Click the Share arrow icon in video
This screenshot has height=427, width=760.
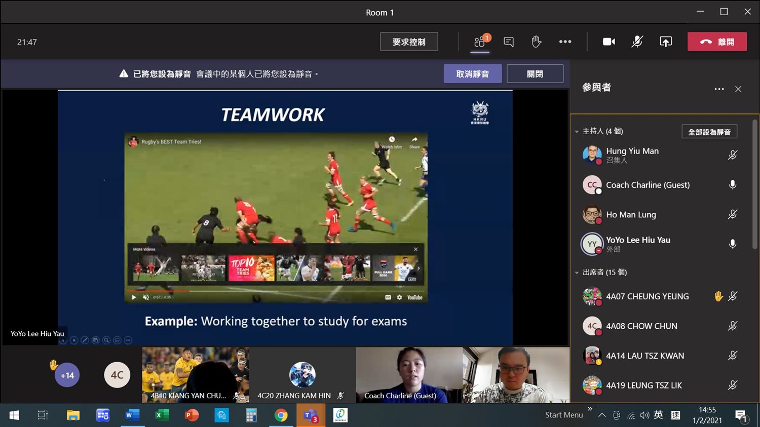click(414, 139)
